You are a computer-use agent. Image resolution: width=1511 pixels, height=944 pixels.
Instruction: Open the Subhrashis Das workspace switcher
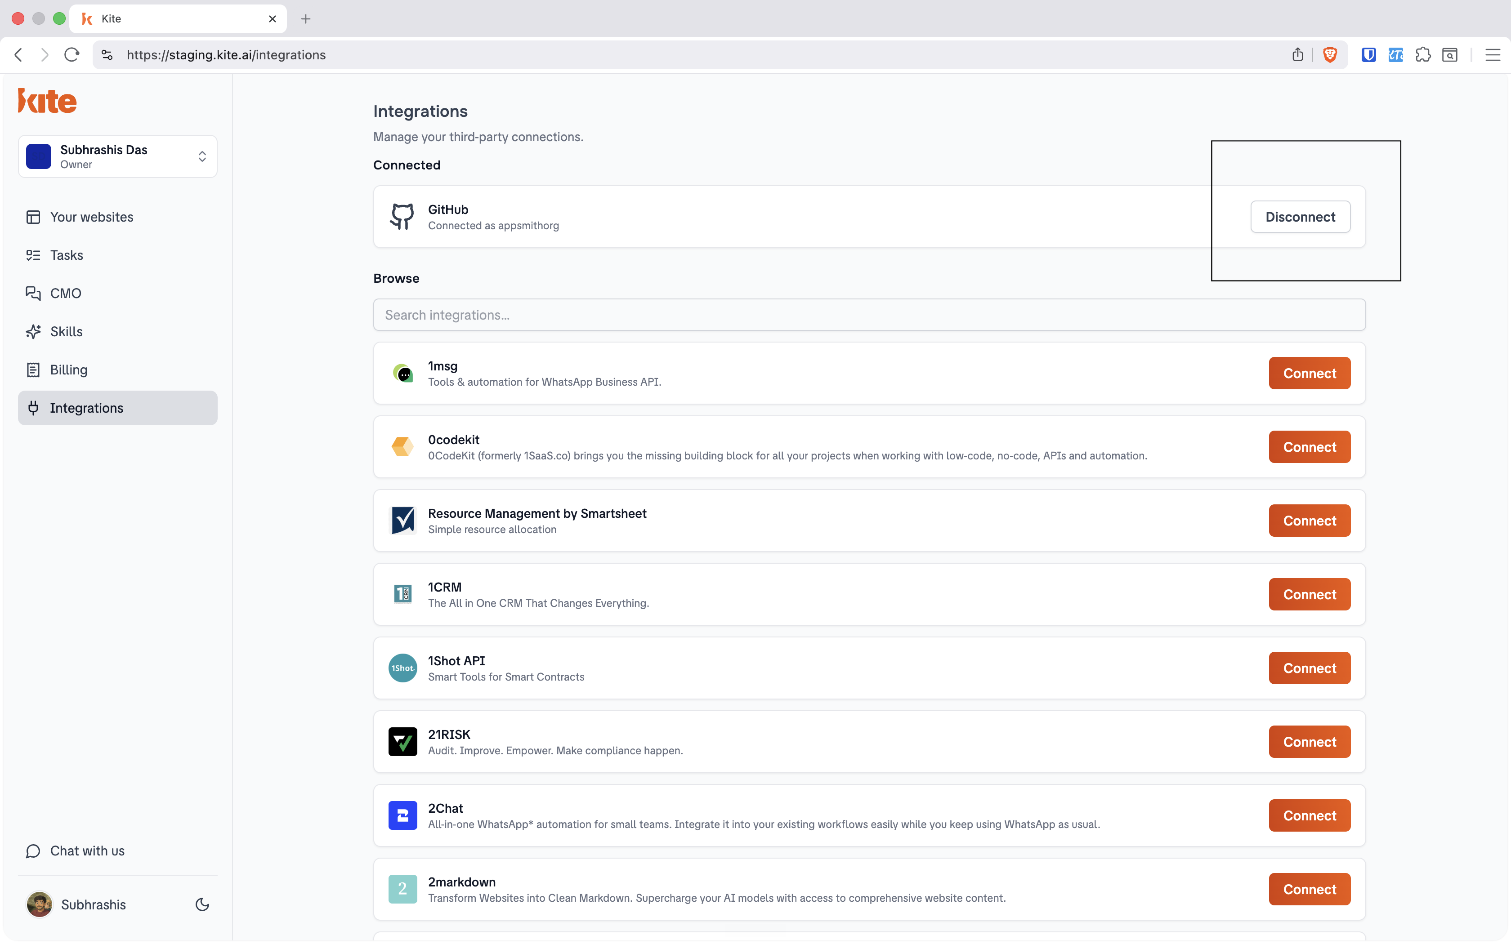point(117,157)
